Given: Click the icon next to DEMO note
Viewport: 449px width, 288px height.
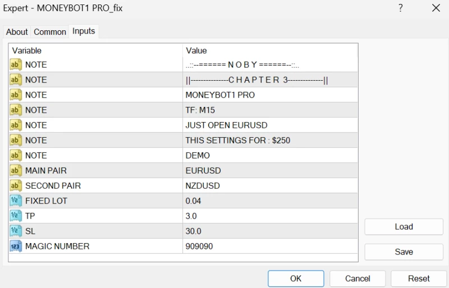Looking at the screenshot, I should tap(16, 155).
